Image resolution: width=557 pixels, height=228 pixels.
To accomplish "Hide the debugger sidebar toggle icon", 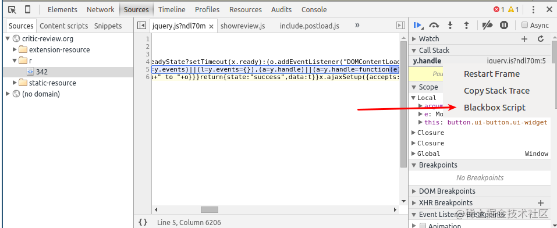I will click(400, 26).
